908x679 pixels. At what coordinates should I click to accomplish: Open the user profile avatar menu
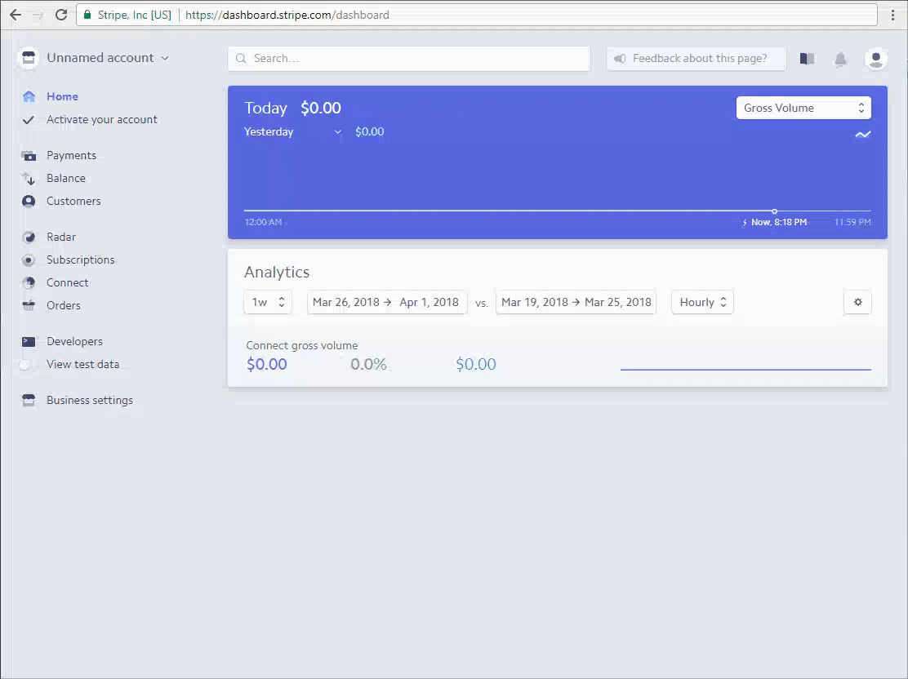click(x=875, y=59)
